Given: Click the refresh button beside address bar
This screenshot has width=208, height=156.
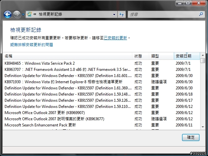Looking at the screenshot, I should pos(122,14).
